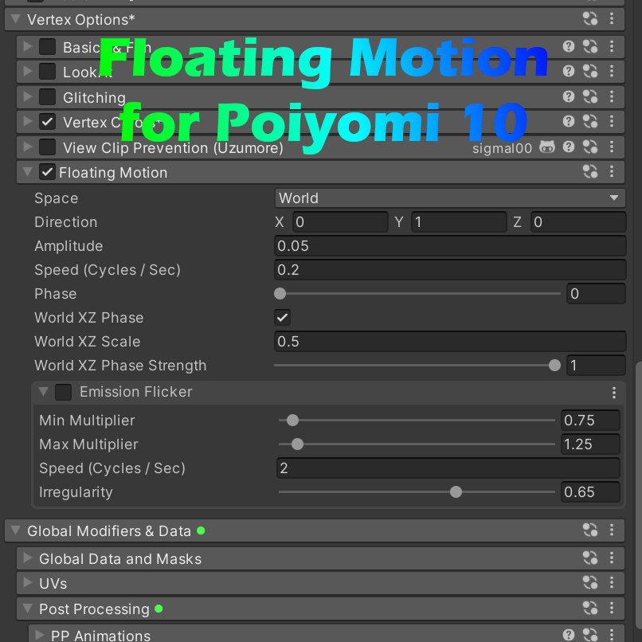
Task: Disable the Vertex Colors checkbox
Action: pyautogui.click(x=48, y=122)
